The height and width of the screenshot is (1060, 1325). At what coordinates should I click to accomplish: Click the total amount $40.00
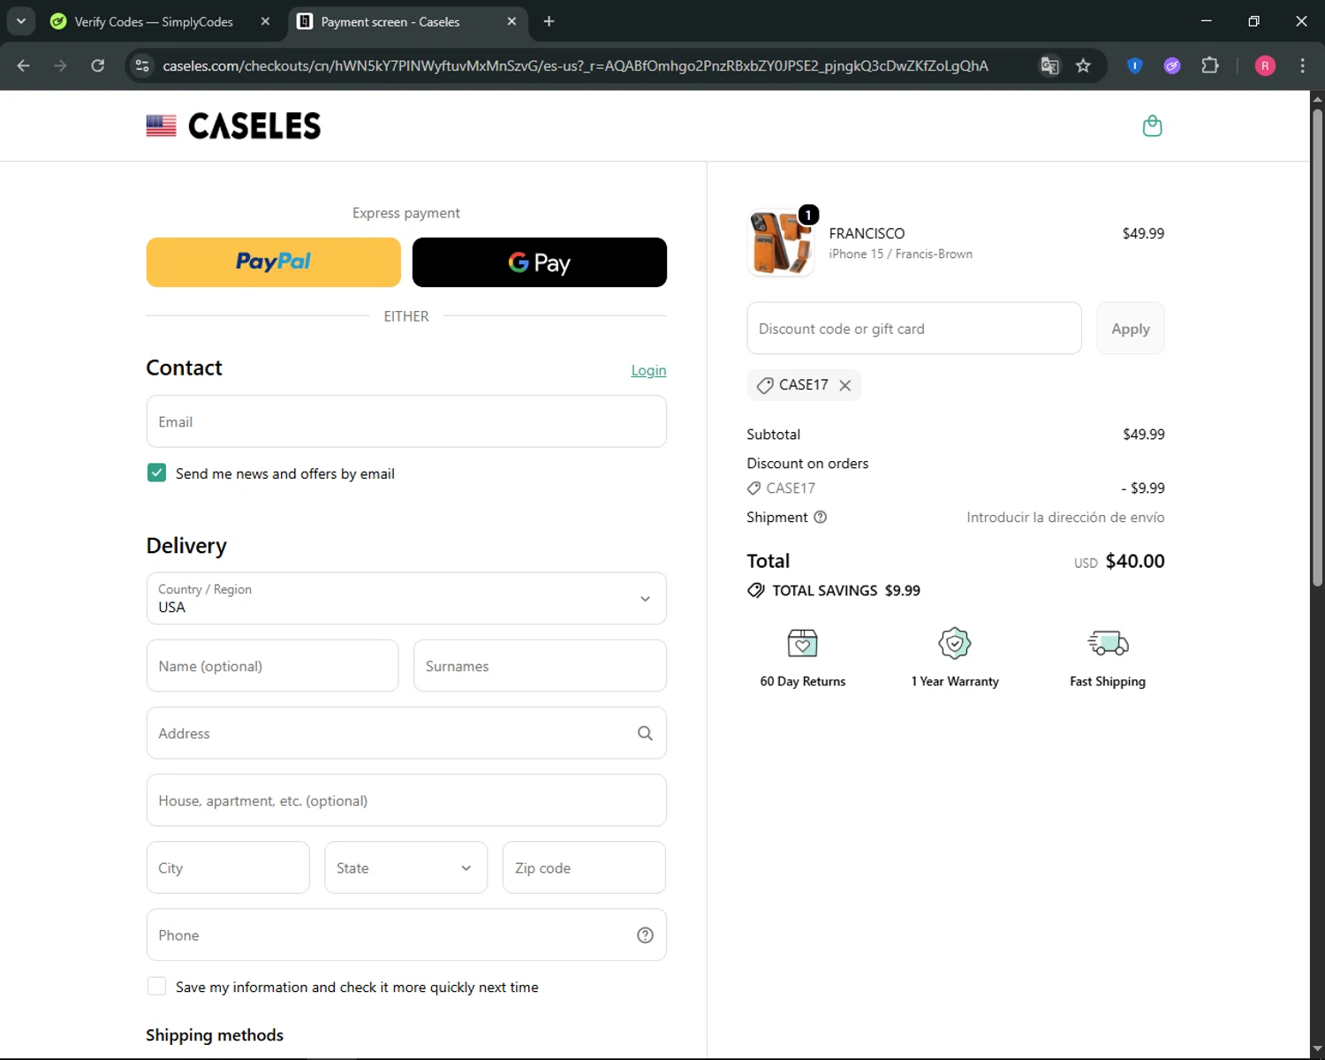[x=1135, y=561]
